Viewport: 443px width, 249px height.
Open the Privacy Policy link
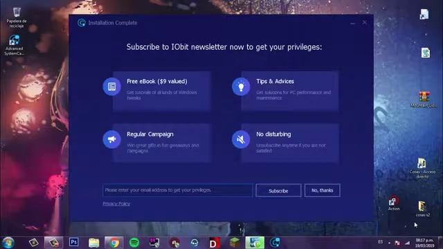point(116,203)
